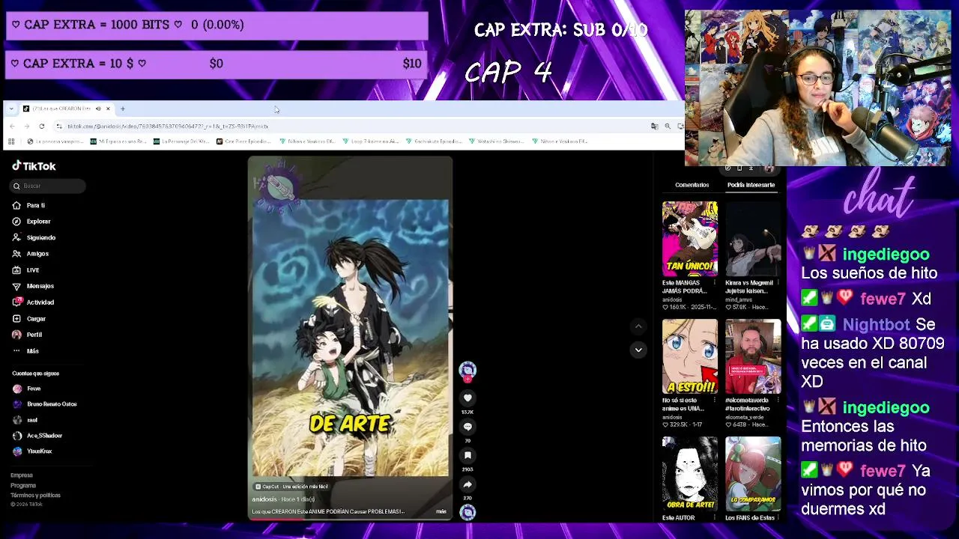
Task: Focus the Buscar search field
Action: tap(48, 186)
